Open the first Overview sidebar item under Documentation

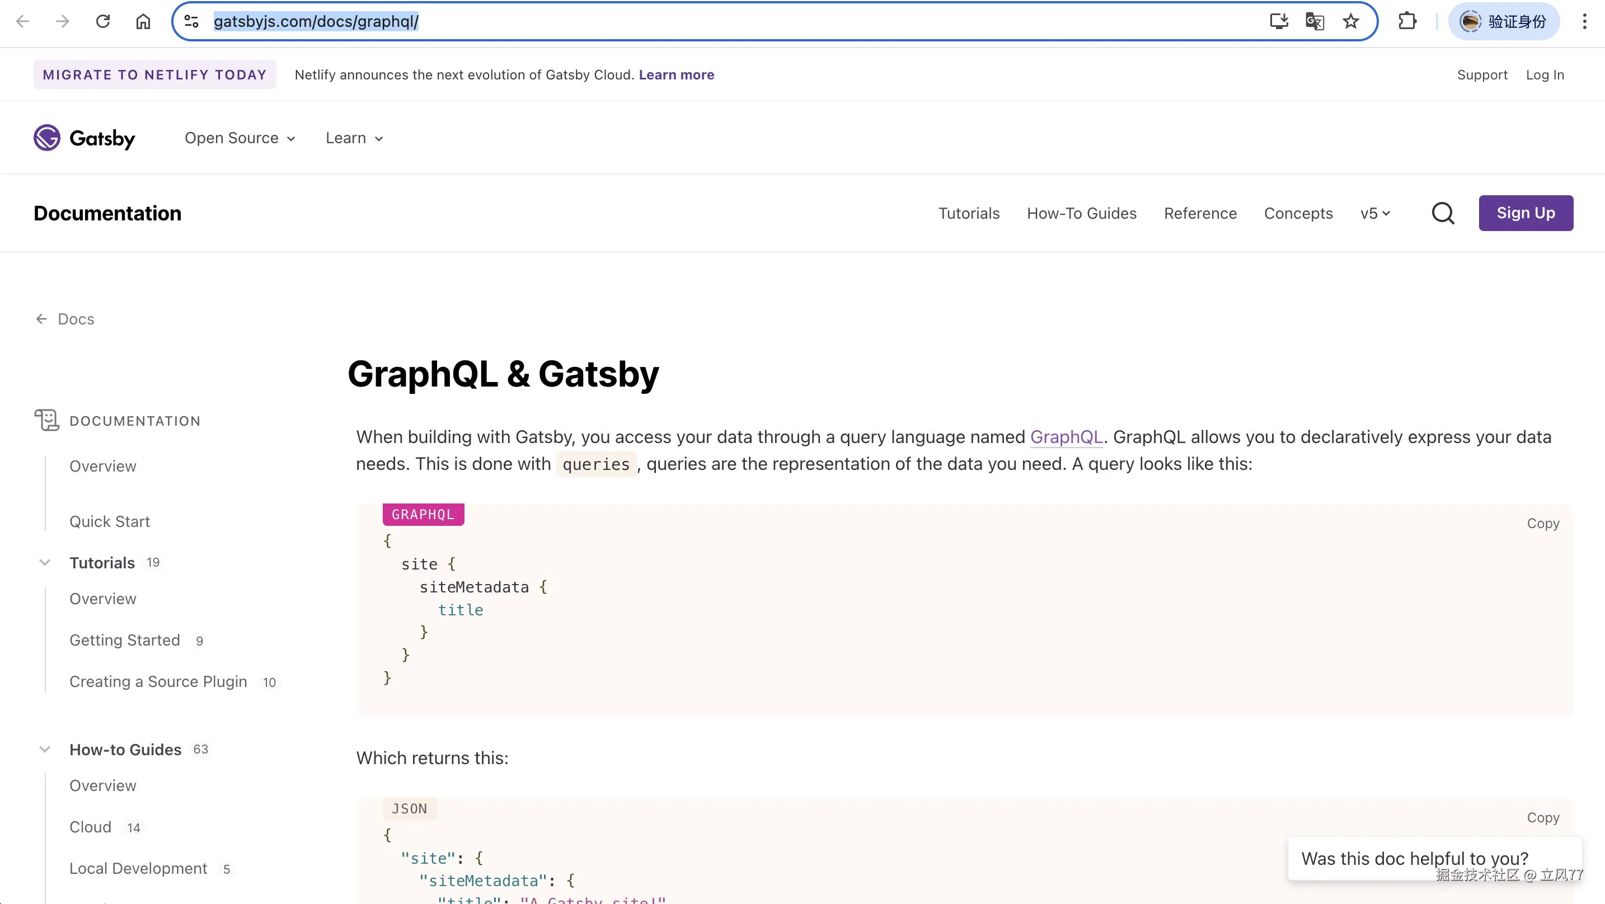pos(103,466)
